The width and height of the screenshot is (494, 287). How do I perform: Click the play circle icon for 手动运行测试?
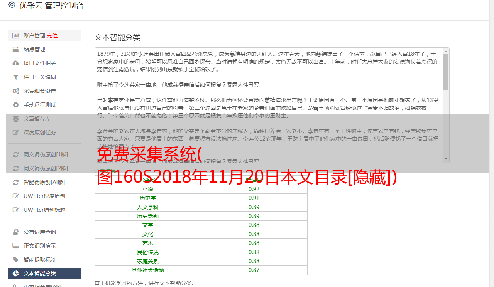point(16,105)
